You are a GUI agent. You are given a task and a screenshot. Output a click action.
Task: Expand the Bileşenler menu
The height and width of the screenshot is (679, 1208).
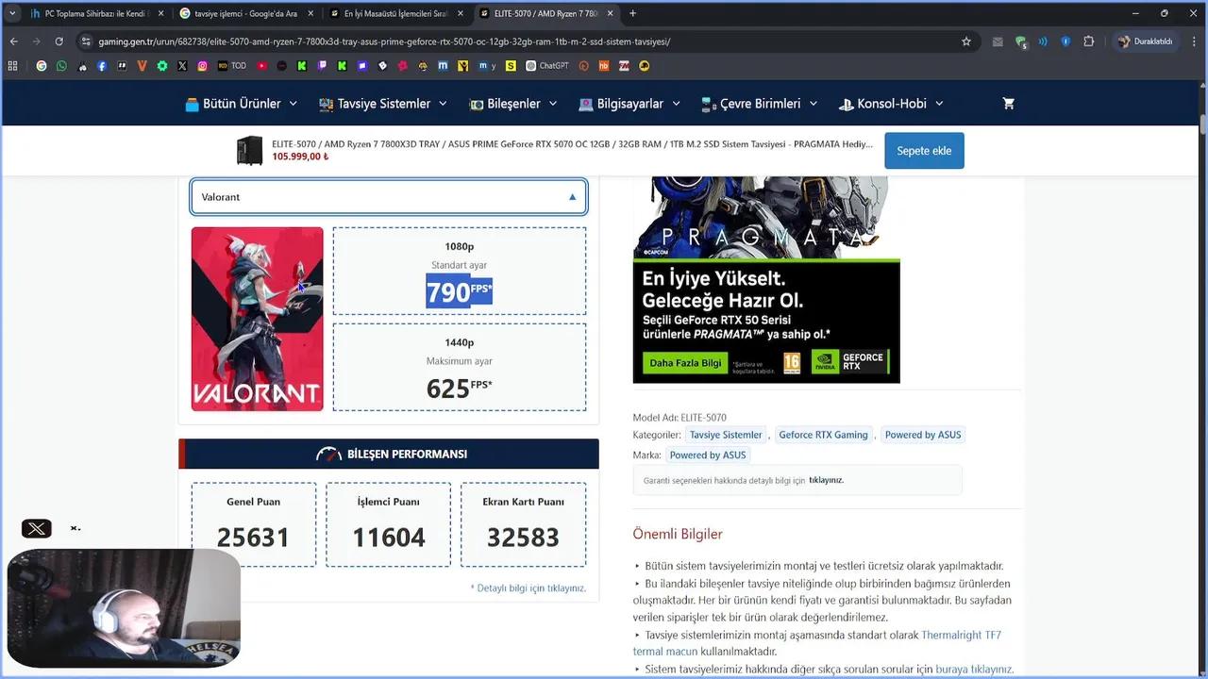click(x=513, y=104)
